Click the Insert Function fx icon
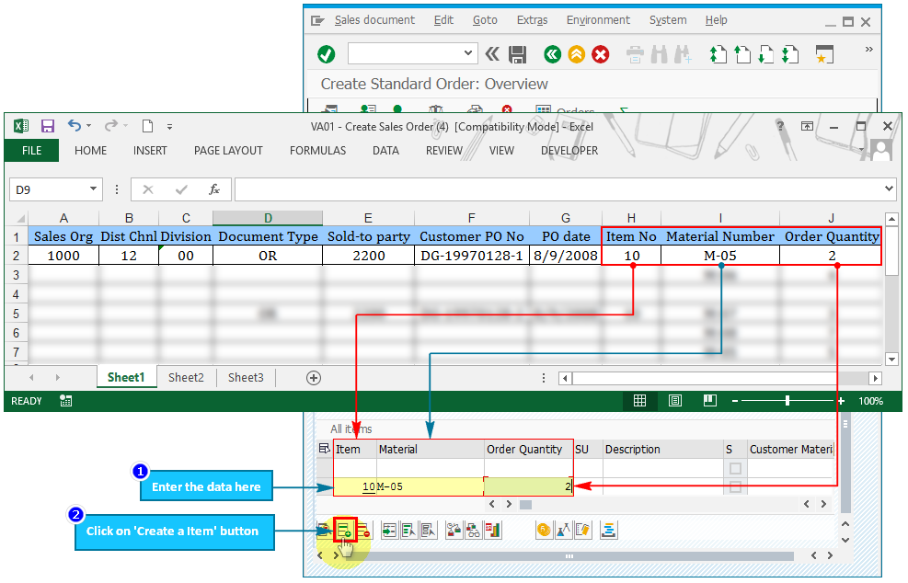The image size is (908, 583). (214, 189)
